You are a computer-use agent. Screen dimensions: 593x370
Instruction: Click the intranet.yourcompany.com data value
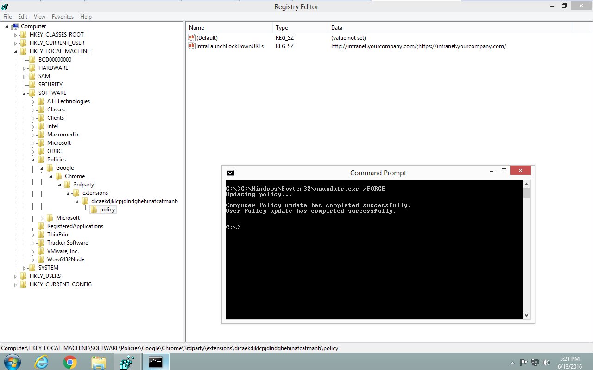click(419, 46)
